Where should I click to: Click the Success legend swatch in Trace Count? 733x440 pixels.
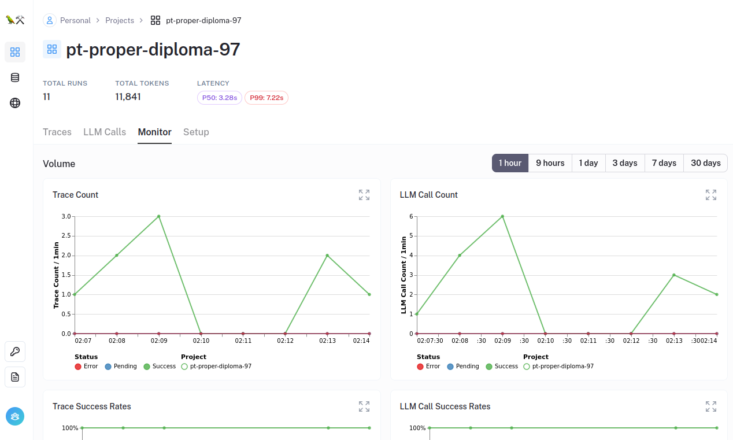[147, 367]
